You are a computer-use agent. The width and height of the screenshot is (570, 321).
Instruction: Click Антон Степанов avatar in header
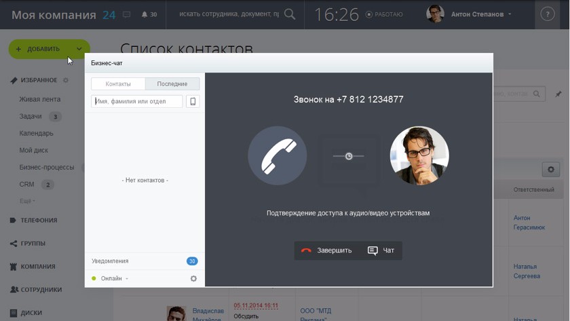tap(435, 14)
